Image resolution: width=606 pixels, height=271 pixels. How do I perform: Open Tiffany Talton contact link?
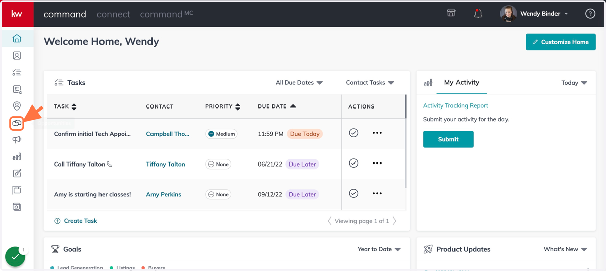[166, 164]
